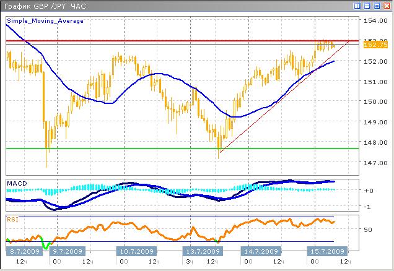Minimize the GBP/JPY chart window
The image size is (394, 271).
(367, 6)
